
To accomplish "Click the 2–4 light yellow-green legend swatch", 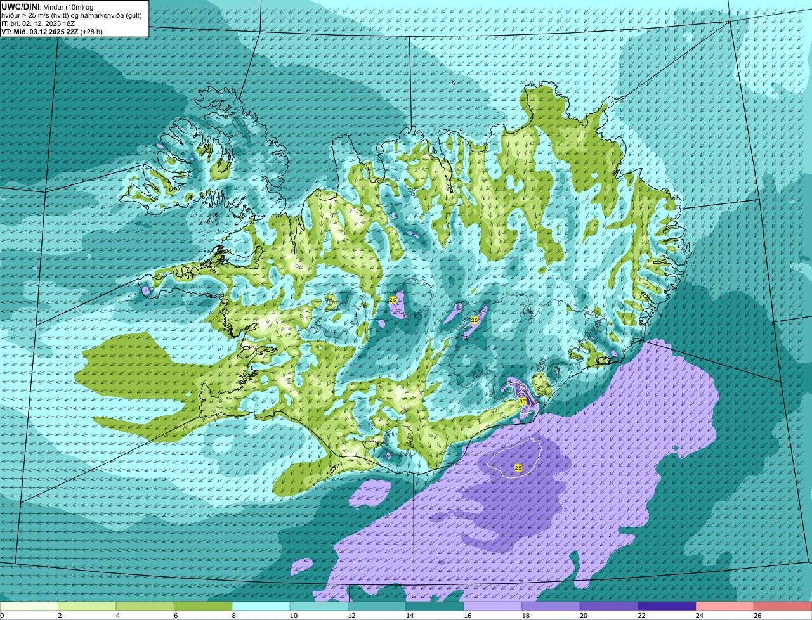I will click(87, 607).
